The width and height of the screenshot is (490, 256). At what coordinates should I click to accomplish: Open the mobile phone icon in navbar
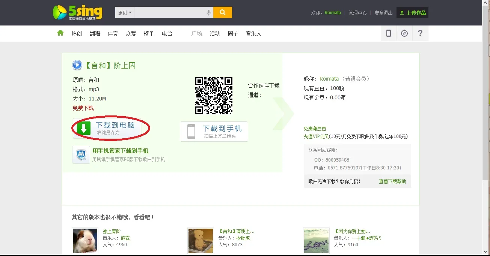click(x=389, y=33)
